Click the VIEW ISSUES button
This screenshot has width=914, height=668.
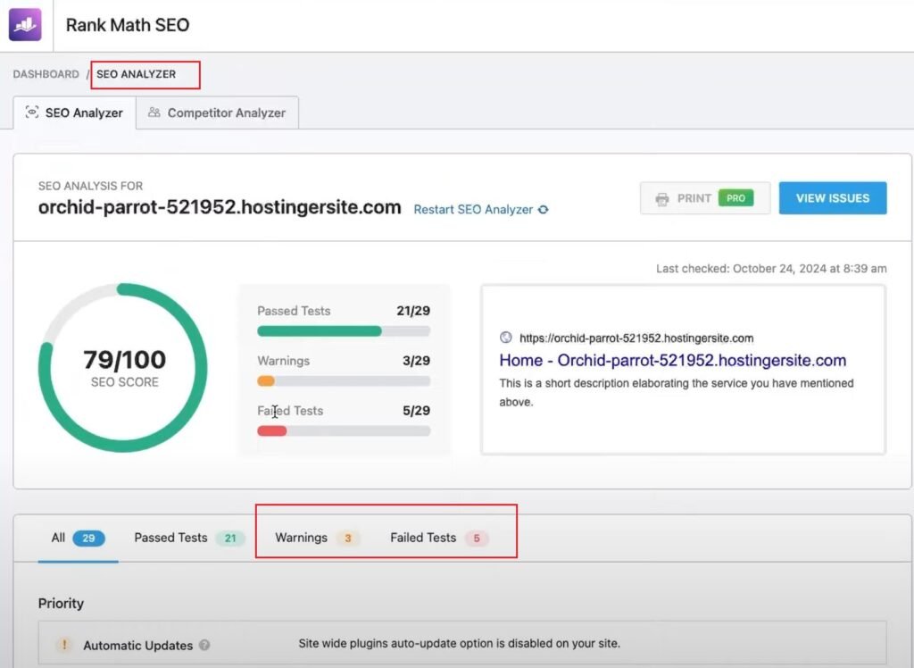click(x=833, y=198)
